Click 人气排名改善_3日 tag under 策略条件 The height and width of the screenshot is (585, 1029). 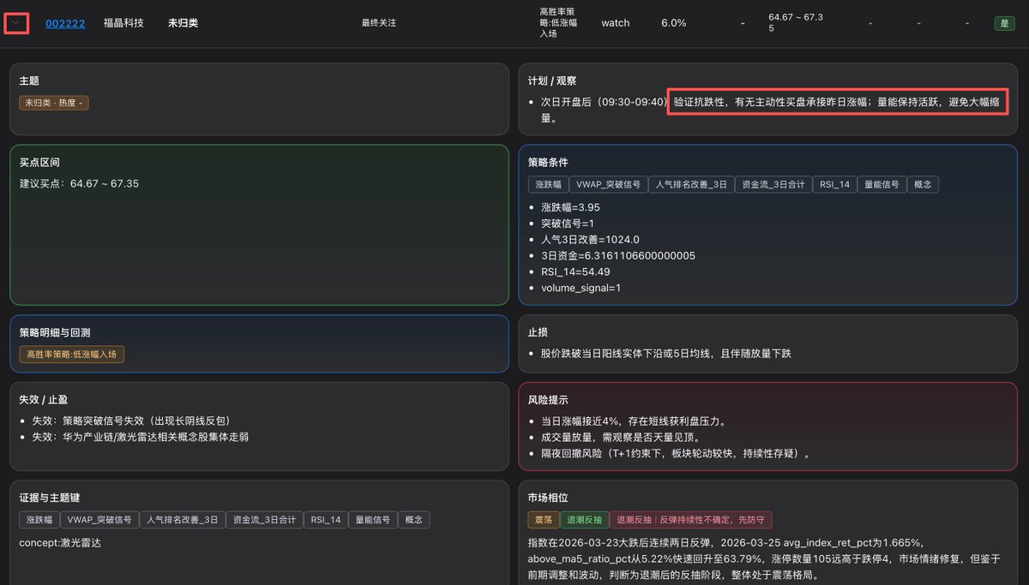point(691,184)
